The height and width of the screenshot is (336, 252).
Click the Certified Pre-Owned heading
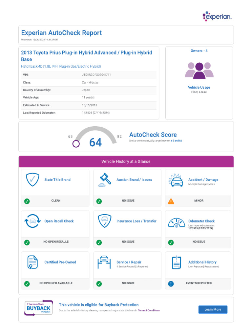[60, 262]
